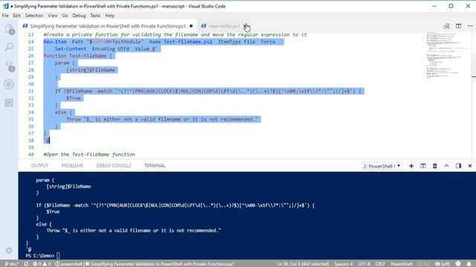Click the '$True' text on line 32
The width and height of the screenshot is (476, 267).
point(74,98)
